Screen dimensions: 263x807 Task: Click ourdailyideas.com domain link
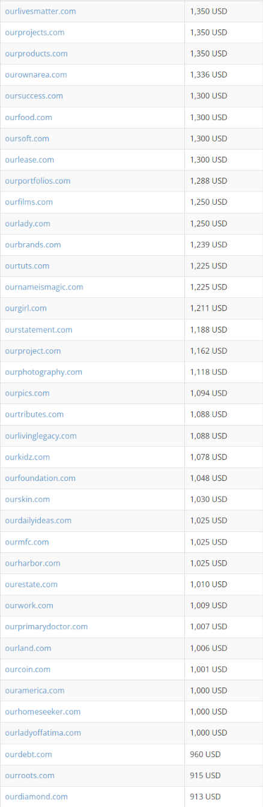coord(38,520)
